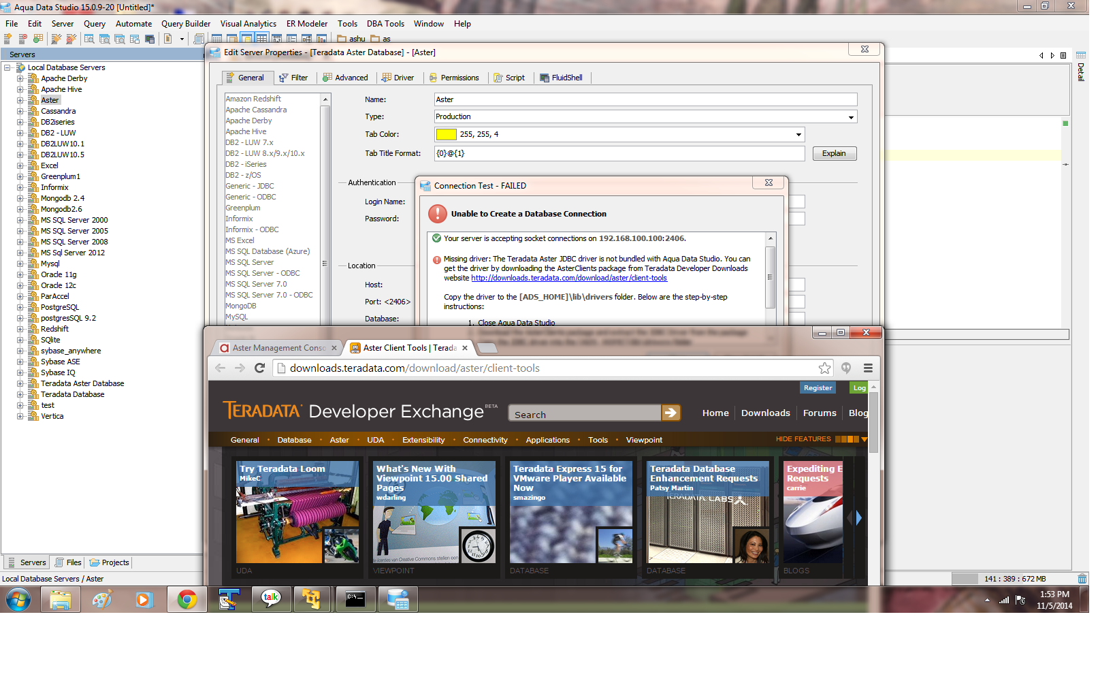Expand the Apache Derby server node

pyautogui.click(x=20, y=78)
